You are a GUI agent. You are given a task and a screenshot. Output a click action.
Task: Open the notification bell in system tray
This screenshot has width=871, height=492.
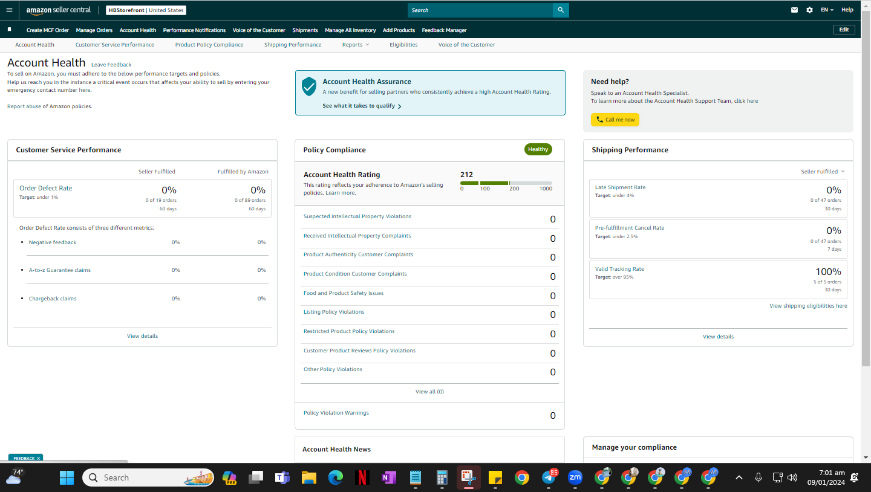click(x=855, y=477)
